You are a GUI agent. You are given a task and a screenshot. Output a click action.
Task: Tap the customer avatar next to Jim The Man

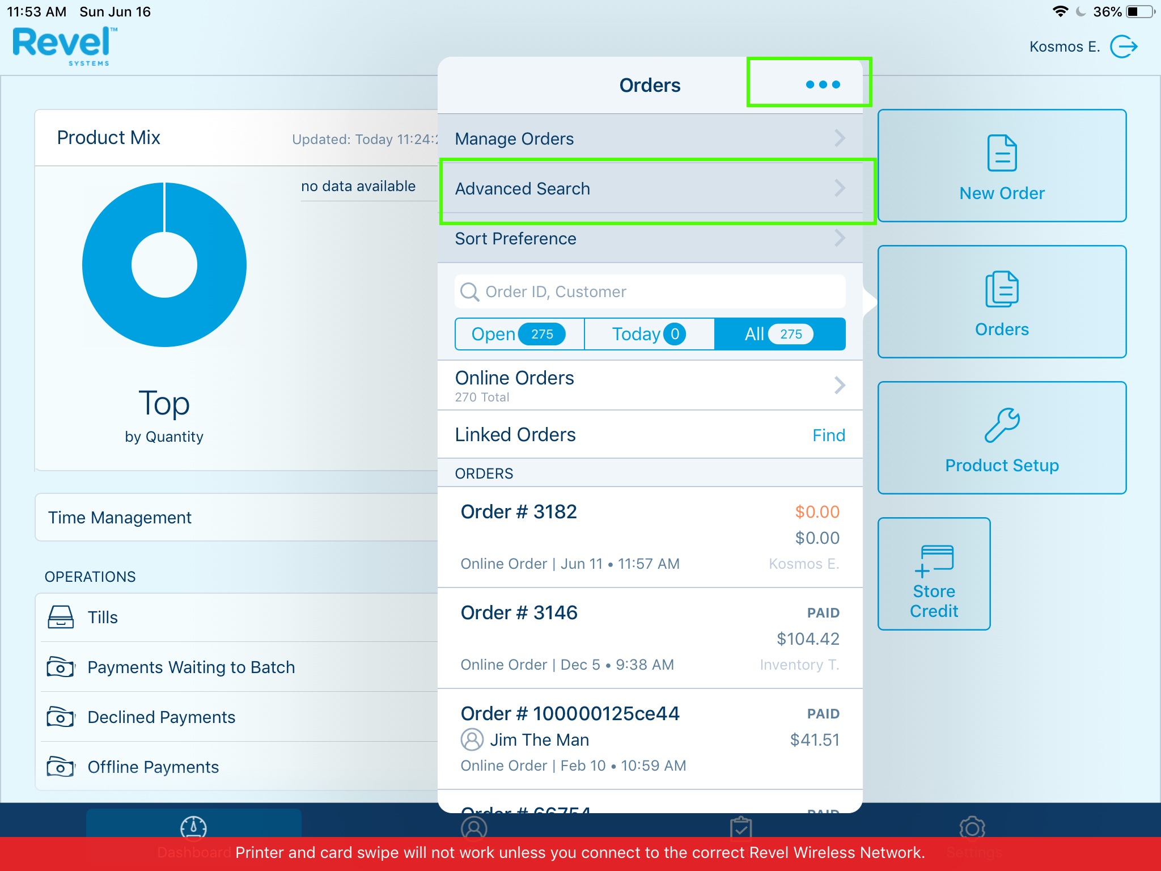(x=472, y=739)
